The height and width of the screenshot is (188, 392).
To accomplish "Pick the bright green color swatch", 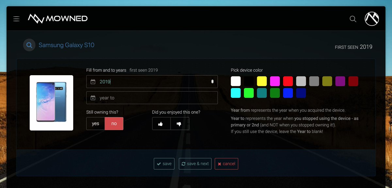I will tap(249, 93).
